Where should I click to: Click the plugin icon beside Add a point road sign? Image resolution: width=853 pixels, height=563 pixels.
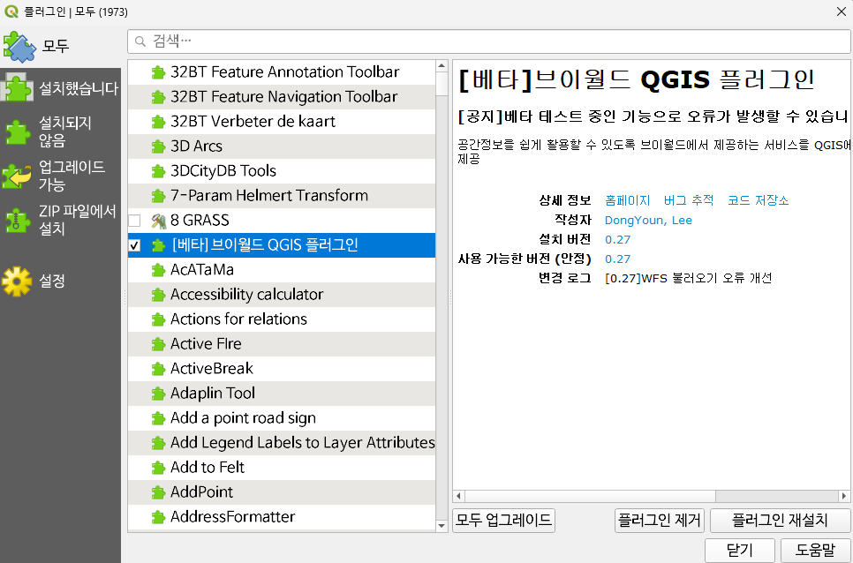[158, 418]
